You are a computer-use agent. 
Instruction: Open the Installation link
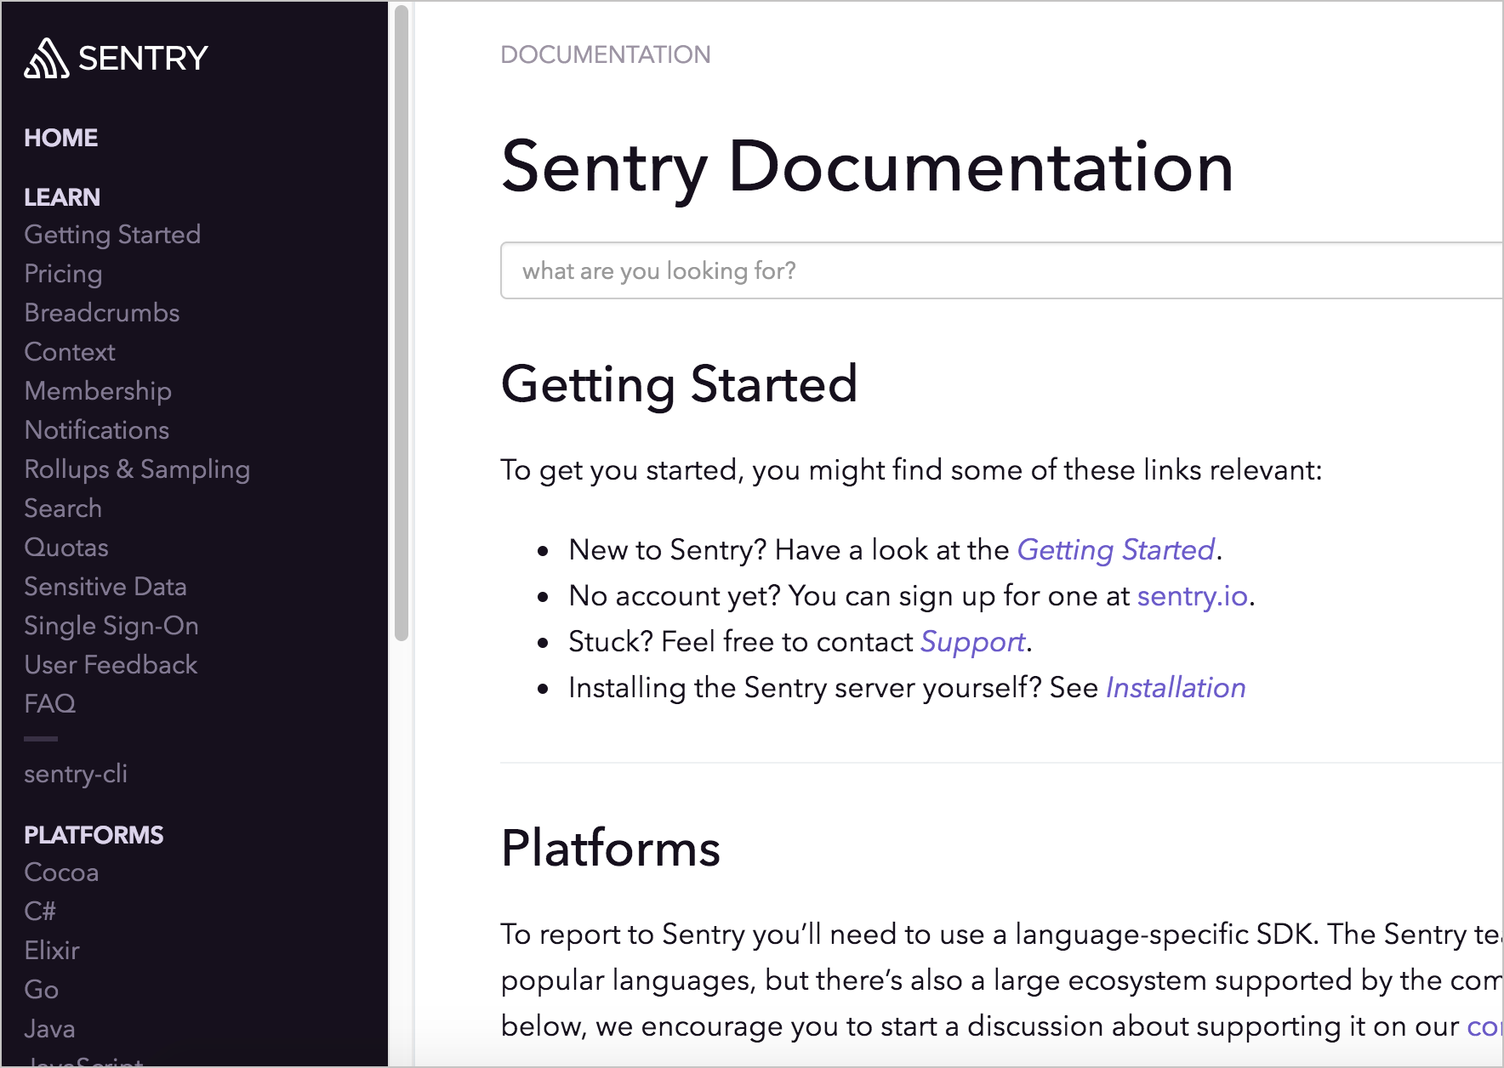[1176, 688]
